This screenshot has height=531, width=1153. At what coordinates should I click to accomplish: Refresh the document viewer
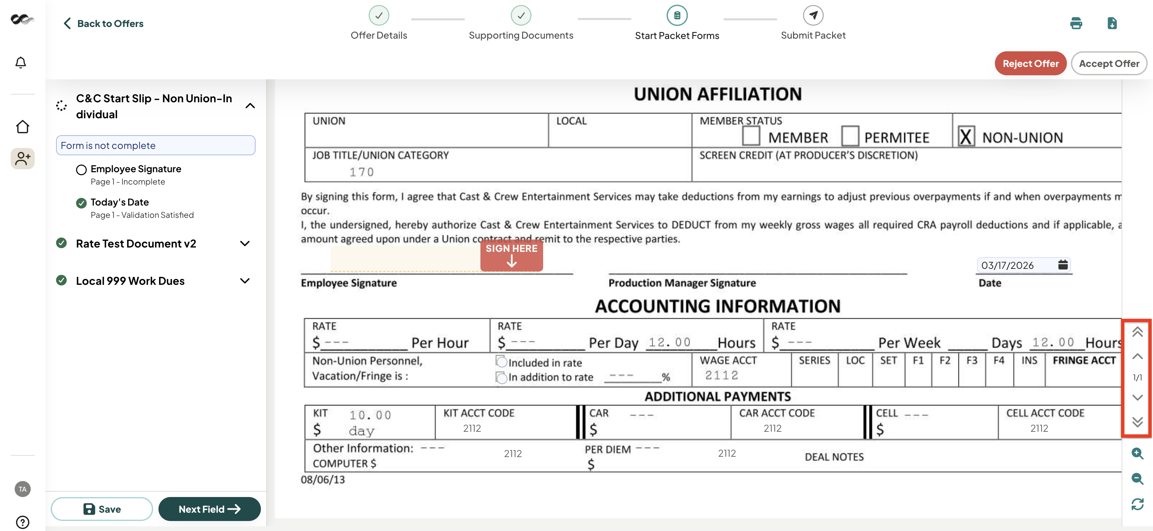tap(1137, 504)
